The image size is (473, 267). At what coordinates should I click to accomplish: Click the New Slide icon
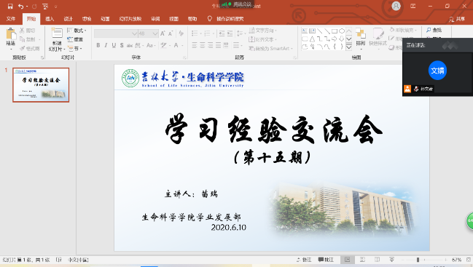click(x=57, y=39)
